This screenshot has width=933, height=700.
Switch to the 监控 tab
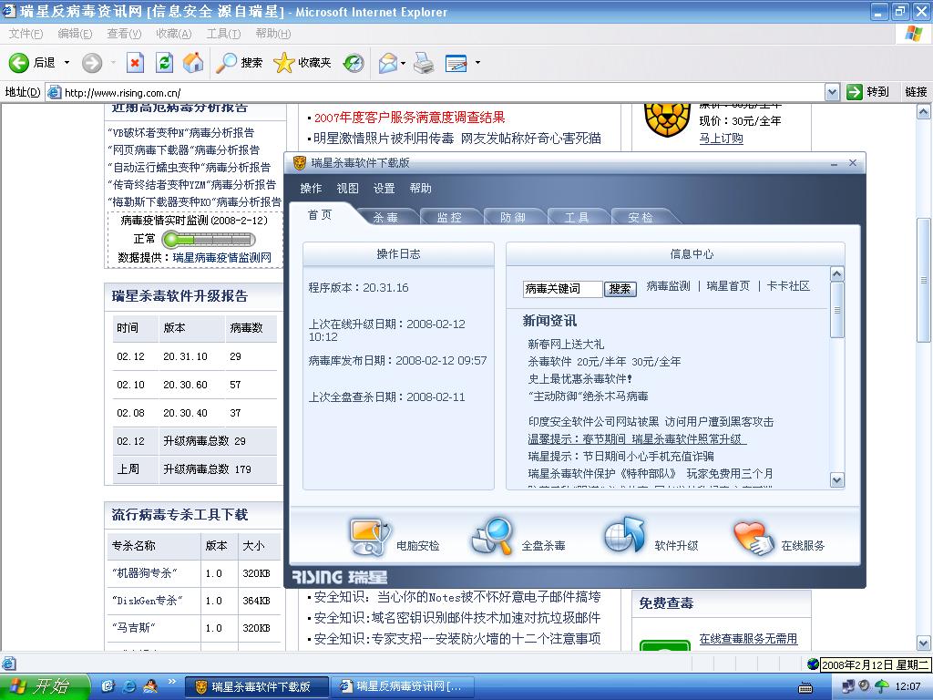click(x=449, y=217)
